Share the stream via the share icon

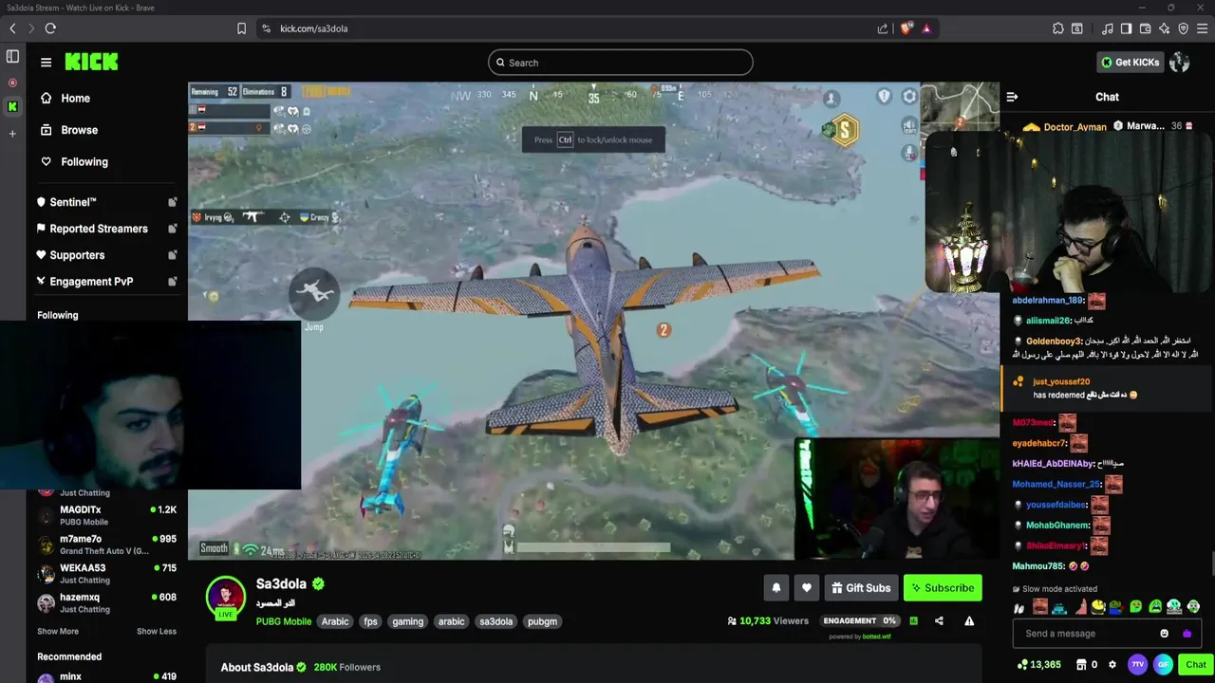pyautogui.click(x=939, y=621)
